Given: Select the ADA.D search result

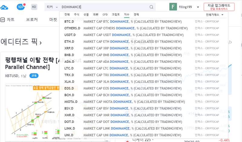Looking at the screenshot, I should click(143, 62).
